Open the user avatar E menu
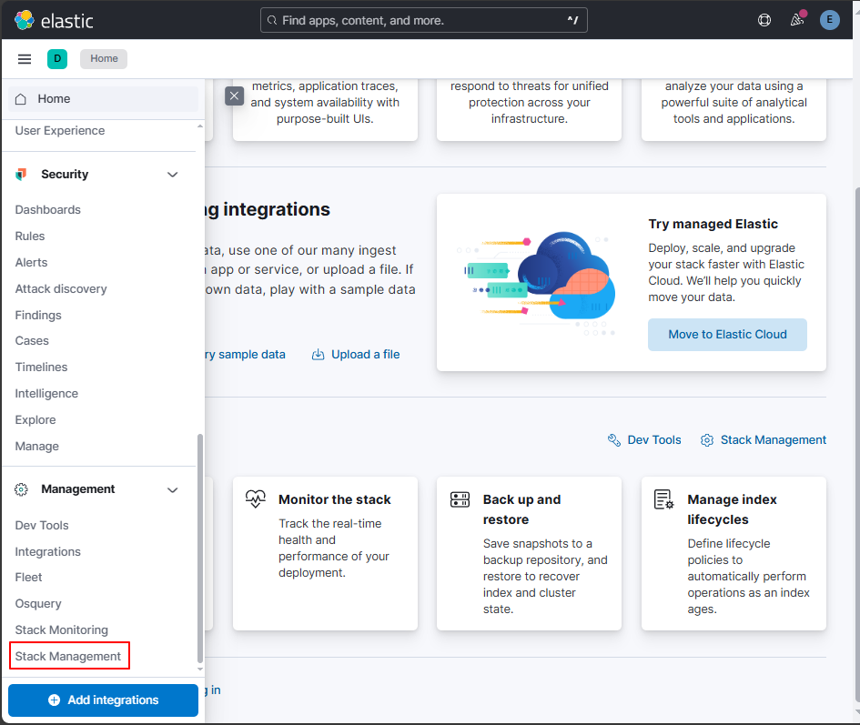Screen dimensions: 860x725 click(829, 20)
